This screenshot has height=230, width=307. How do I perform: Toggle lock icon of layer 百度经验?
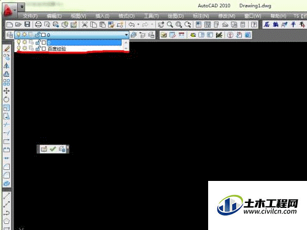(x=37, y=48)
